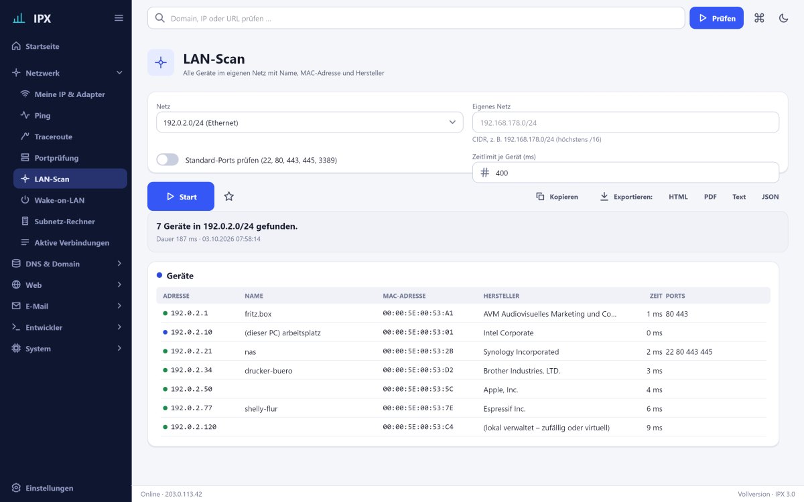Export results as PDF
The image size is (804, 502).
point(710,197)
